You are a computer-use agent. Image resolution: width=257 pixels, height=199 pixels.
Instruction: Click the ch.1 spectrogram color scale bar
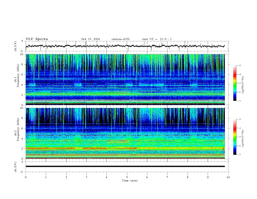coord(235,83)
